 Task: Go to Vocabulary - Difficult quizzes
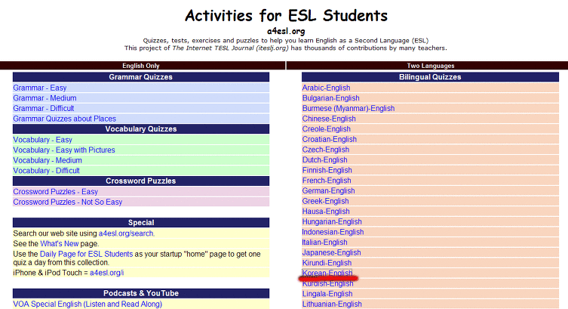[46, 171]
